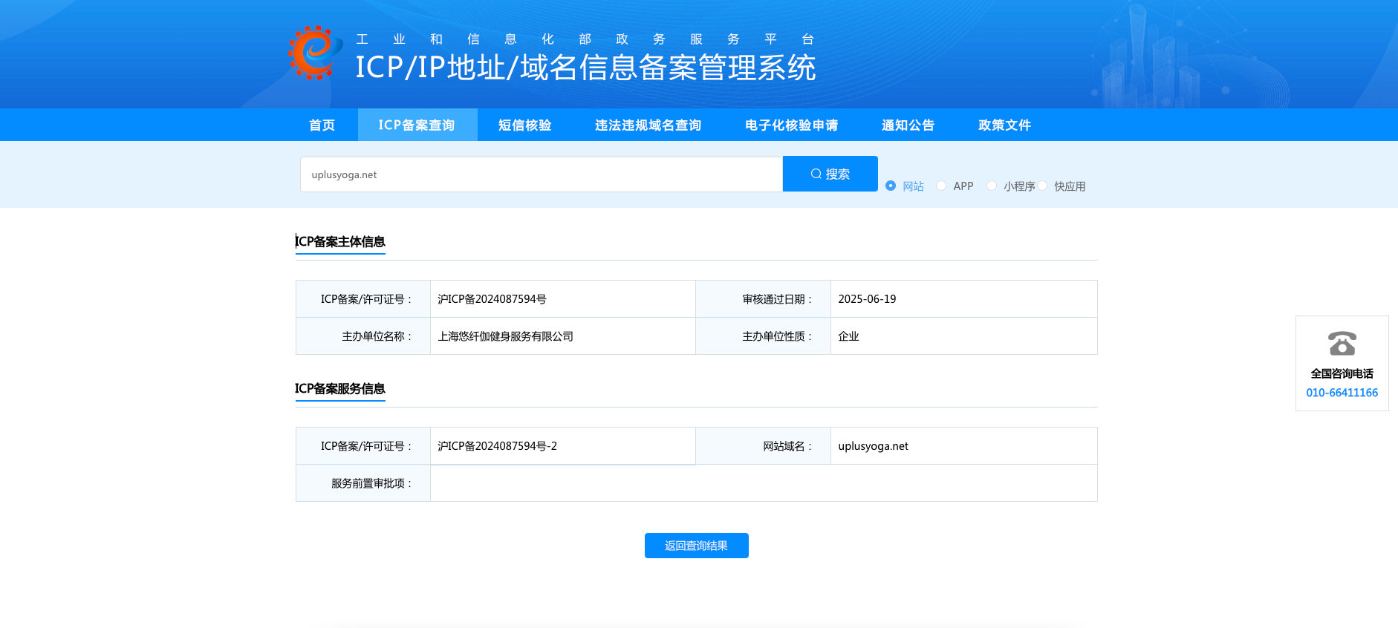The height and width of the screenshot is (628, 1398).
Task: Click the 返回查询结果 button
Action: pyautogui.click(x=697, y=546)
